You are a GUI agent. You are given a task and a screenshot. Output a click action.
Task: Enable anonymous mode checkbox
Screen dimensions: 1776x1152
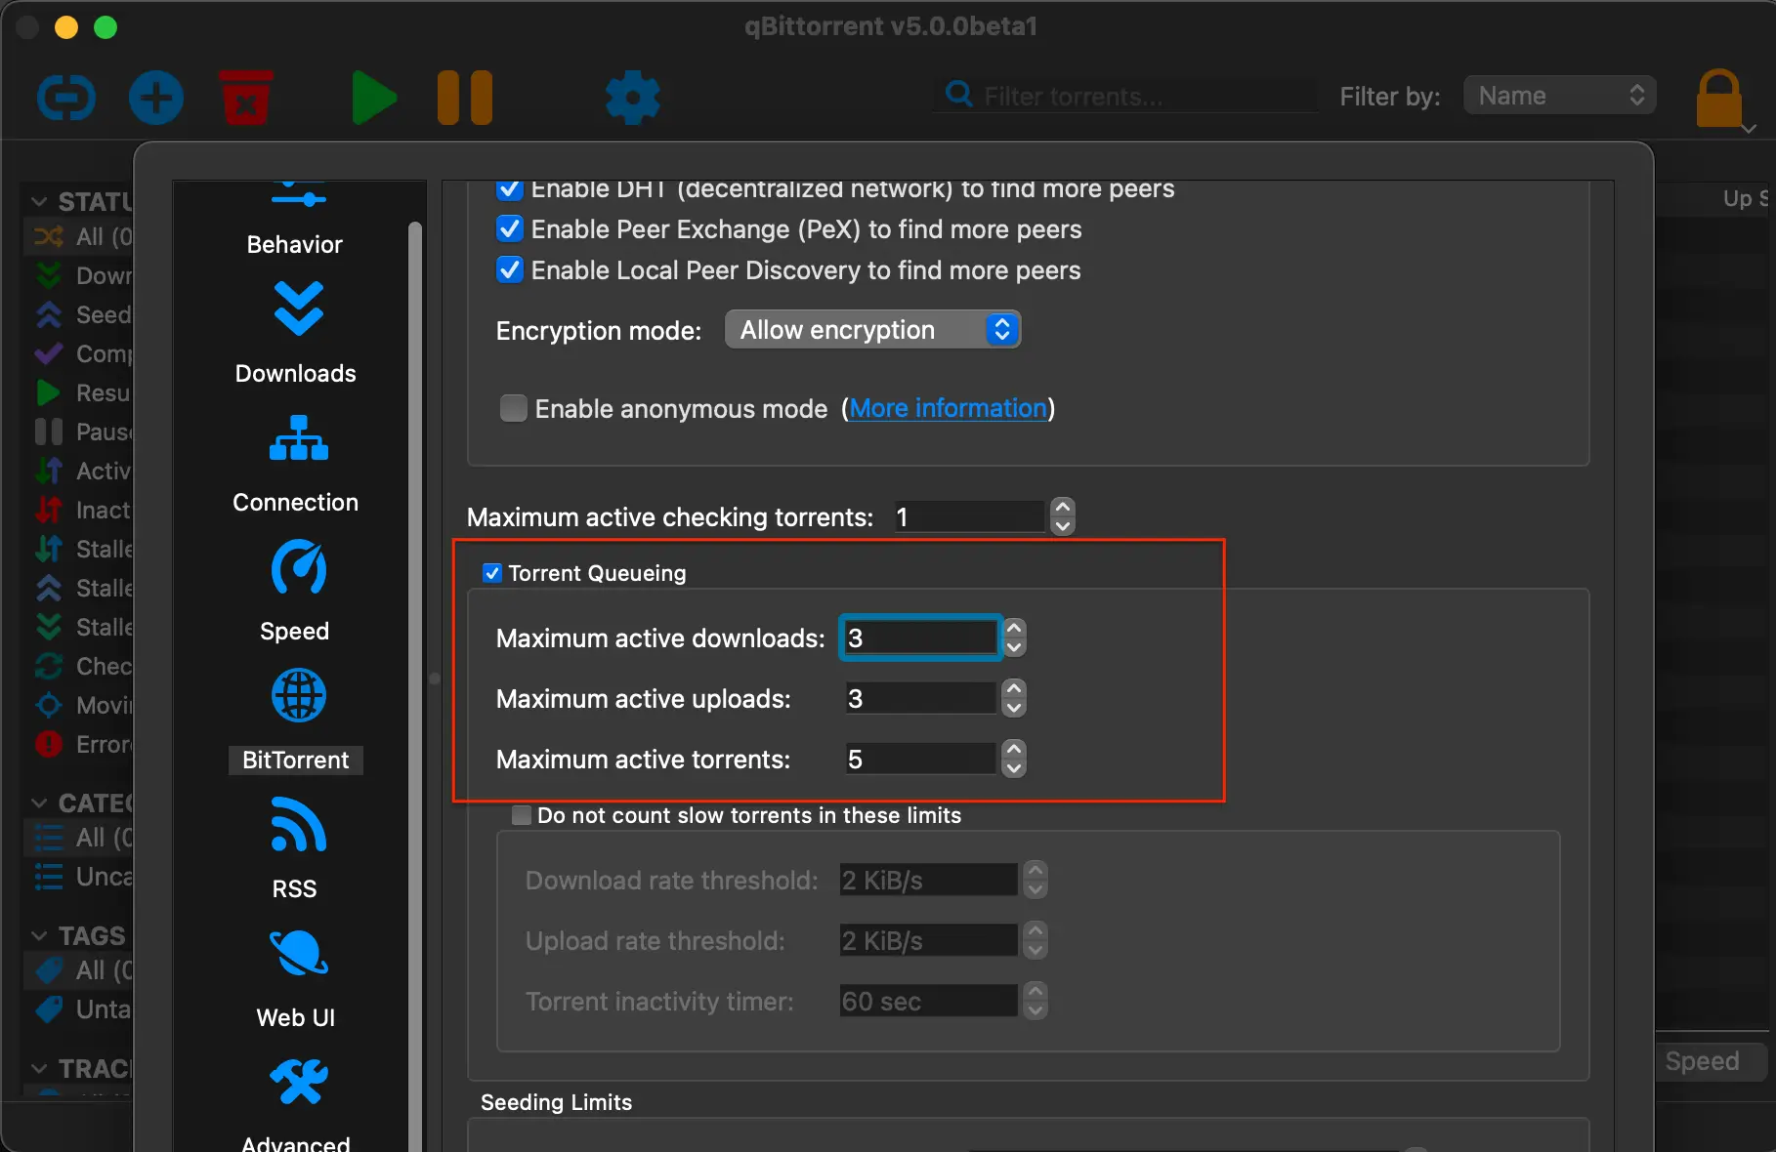(x=513, y=408)
